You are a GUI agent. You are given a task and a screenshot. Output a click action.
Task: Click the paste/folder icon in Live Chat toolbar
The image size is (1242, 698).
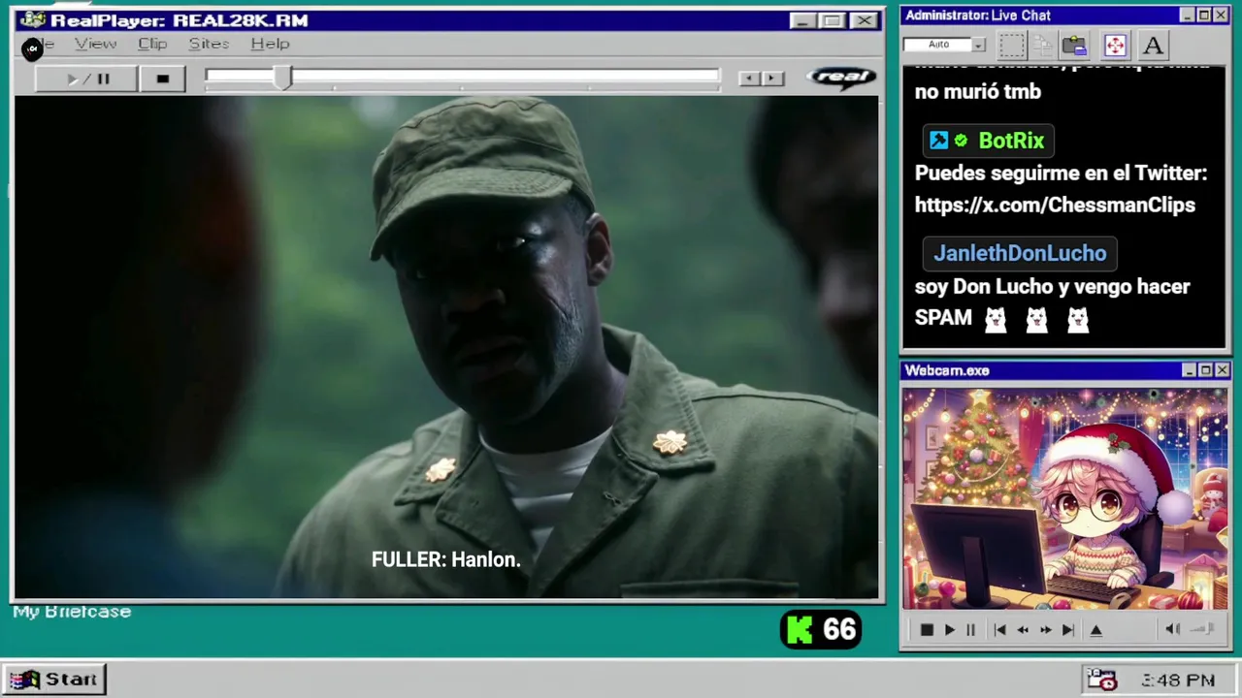pyautogui.click(x=1074, y=46)
